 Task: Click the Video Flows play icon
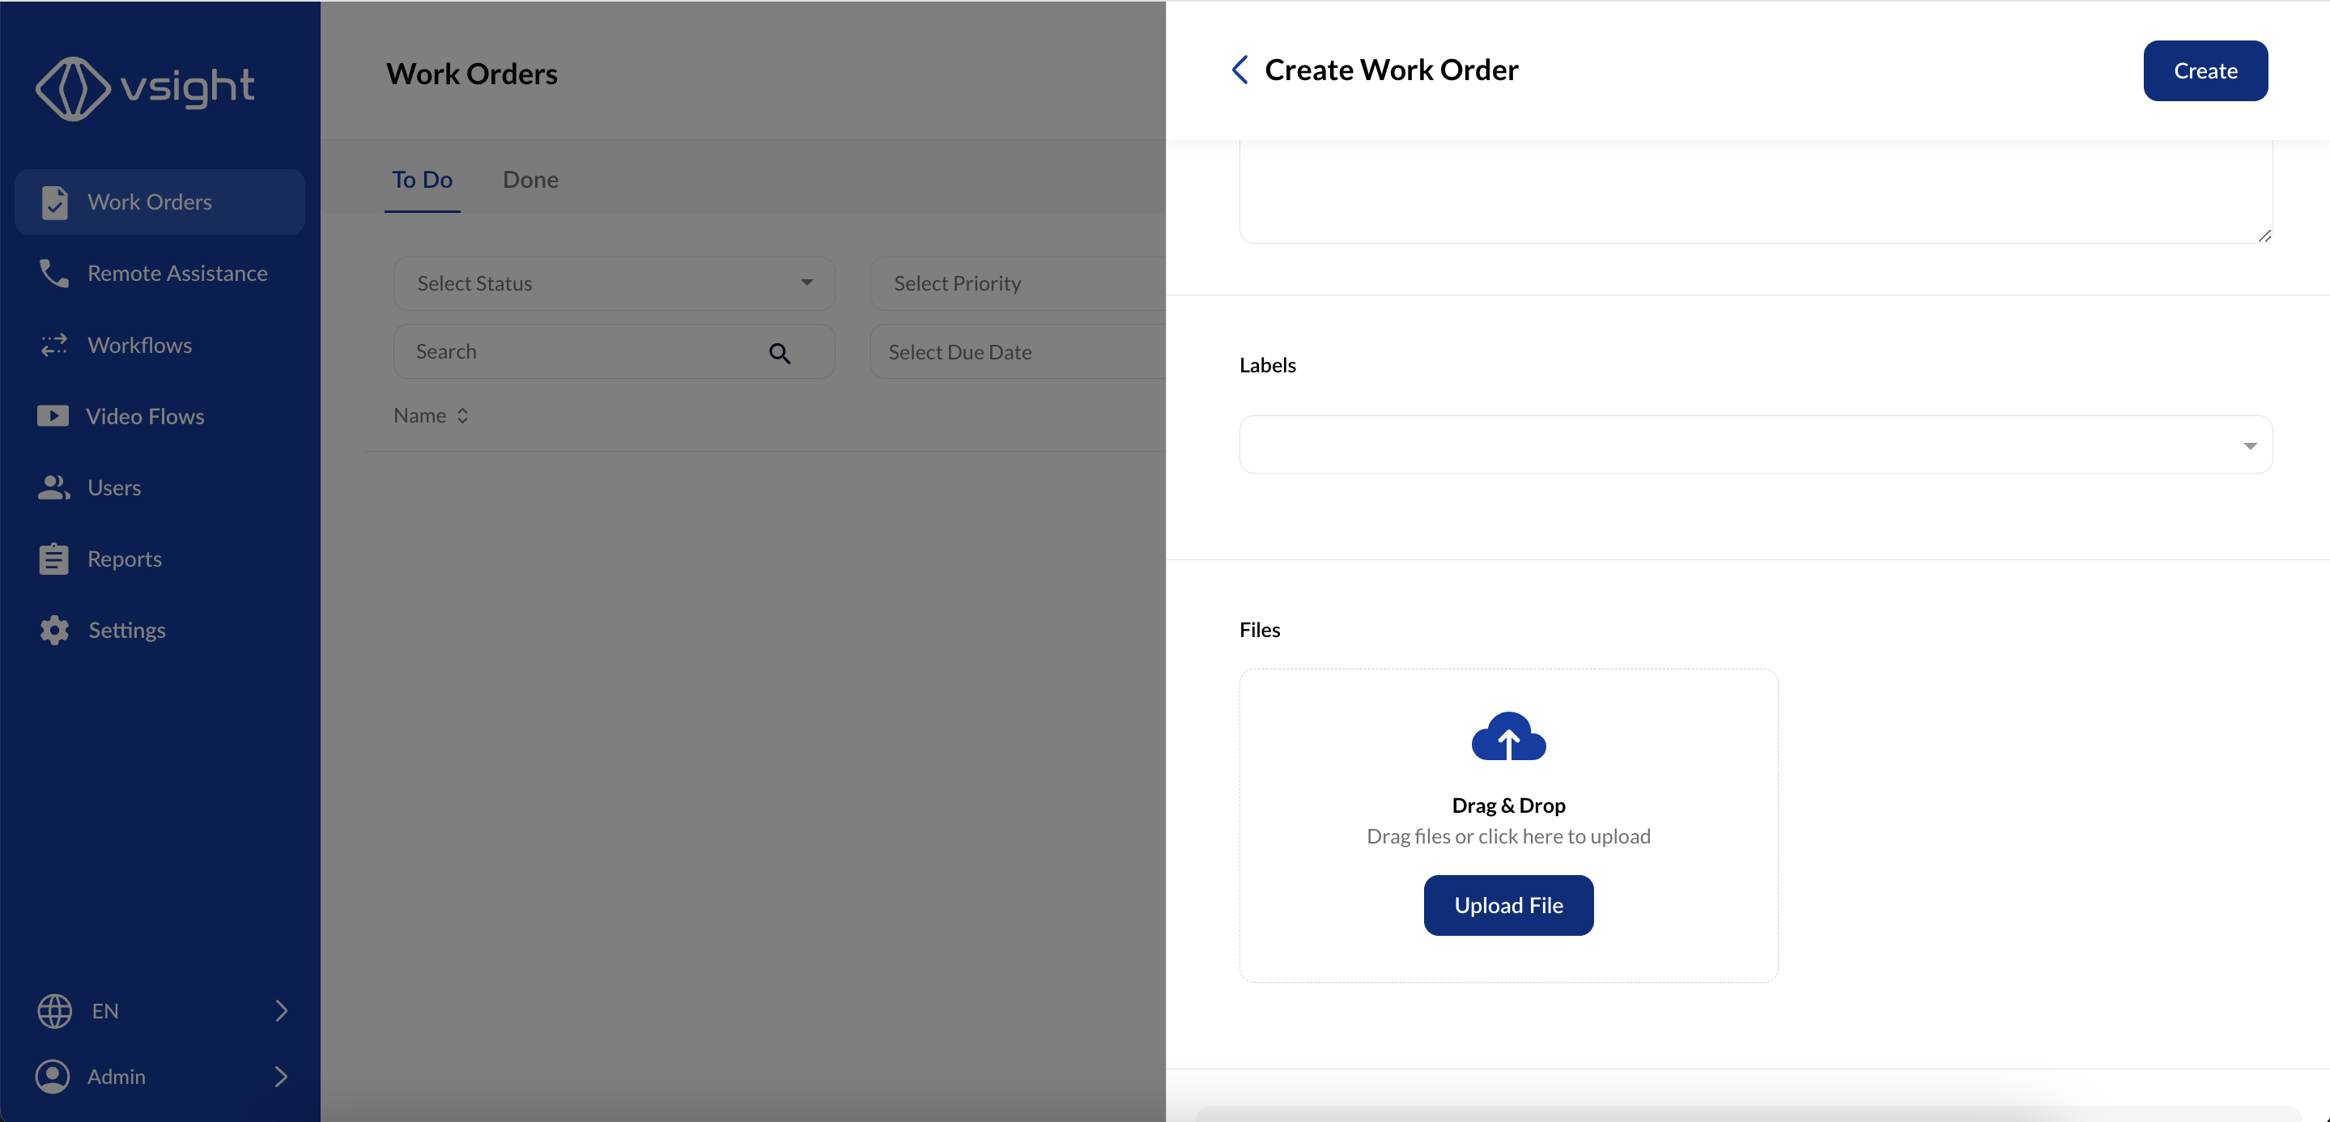point(53,416)
